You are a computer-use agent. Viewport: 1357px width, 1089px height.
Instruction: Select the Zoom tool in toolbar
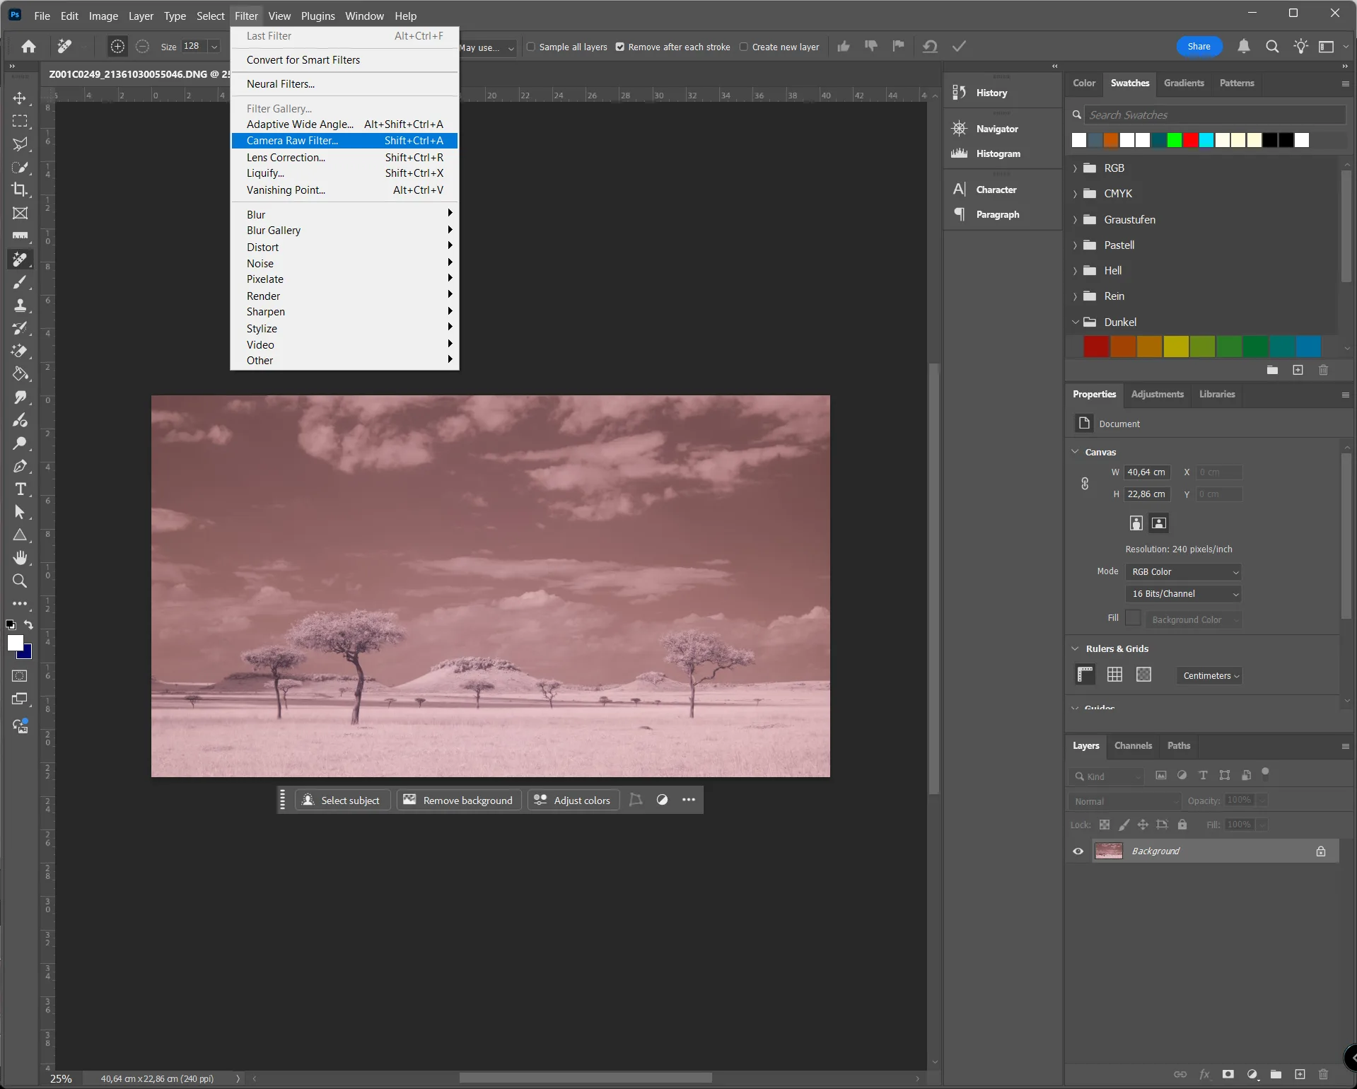pos(20,581)
